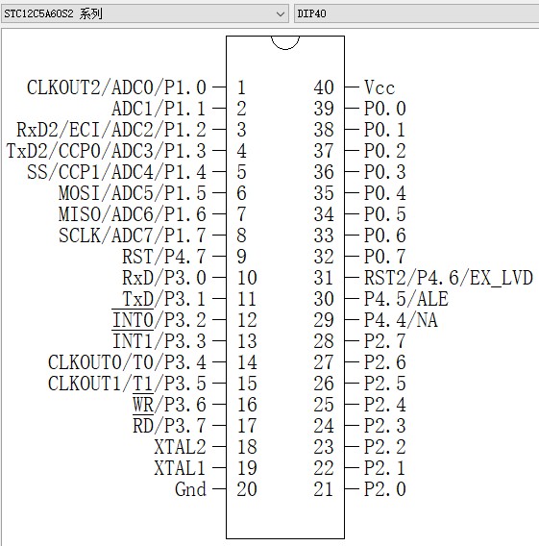Click pin label P0.5

coord(385,214)
